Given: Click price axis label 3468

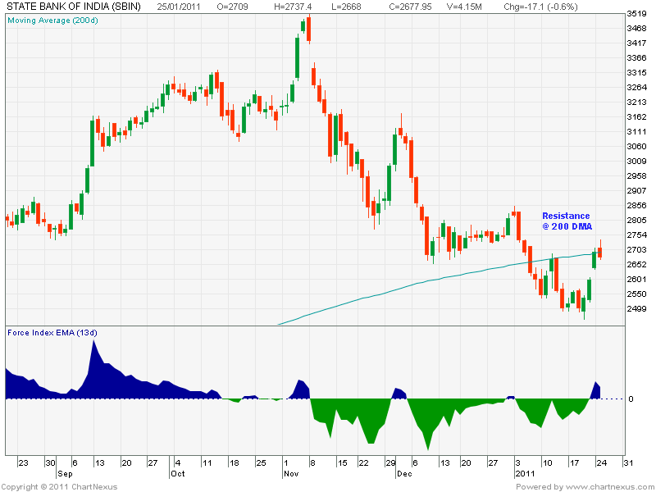Looking at the screenshot, I should point(636,29).
